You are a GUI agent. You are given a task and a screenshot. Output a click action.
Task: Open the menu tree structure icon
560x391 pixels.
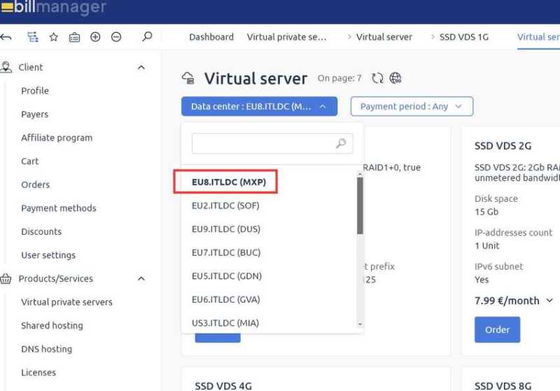pyautogui.click(x=32, y=37)
